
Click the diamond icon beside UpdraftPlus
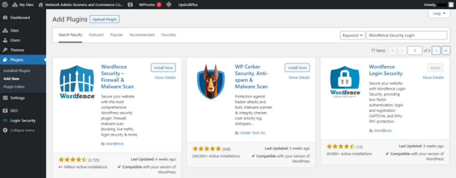pyautogui.click(x=168, y=5)
